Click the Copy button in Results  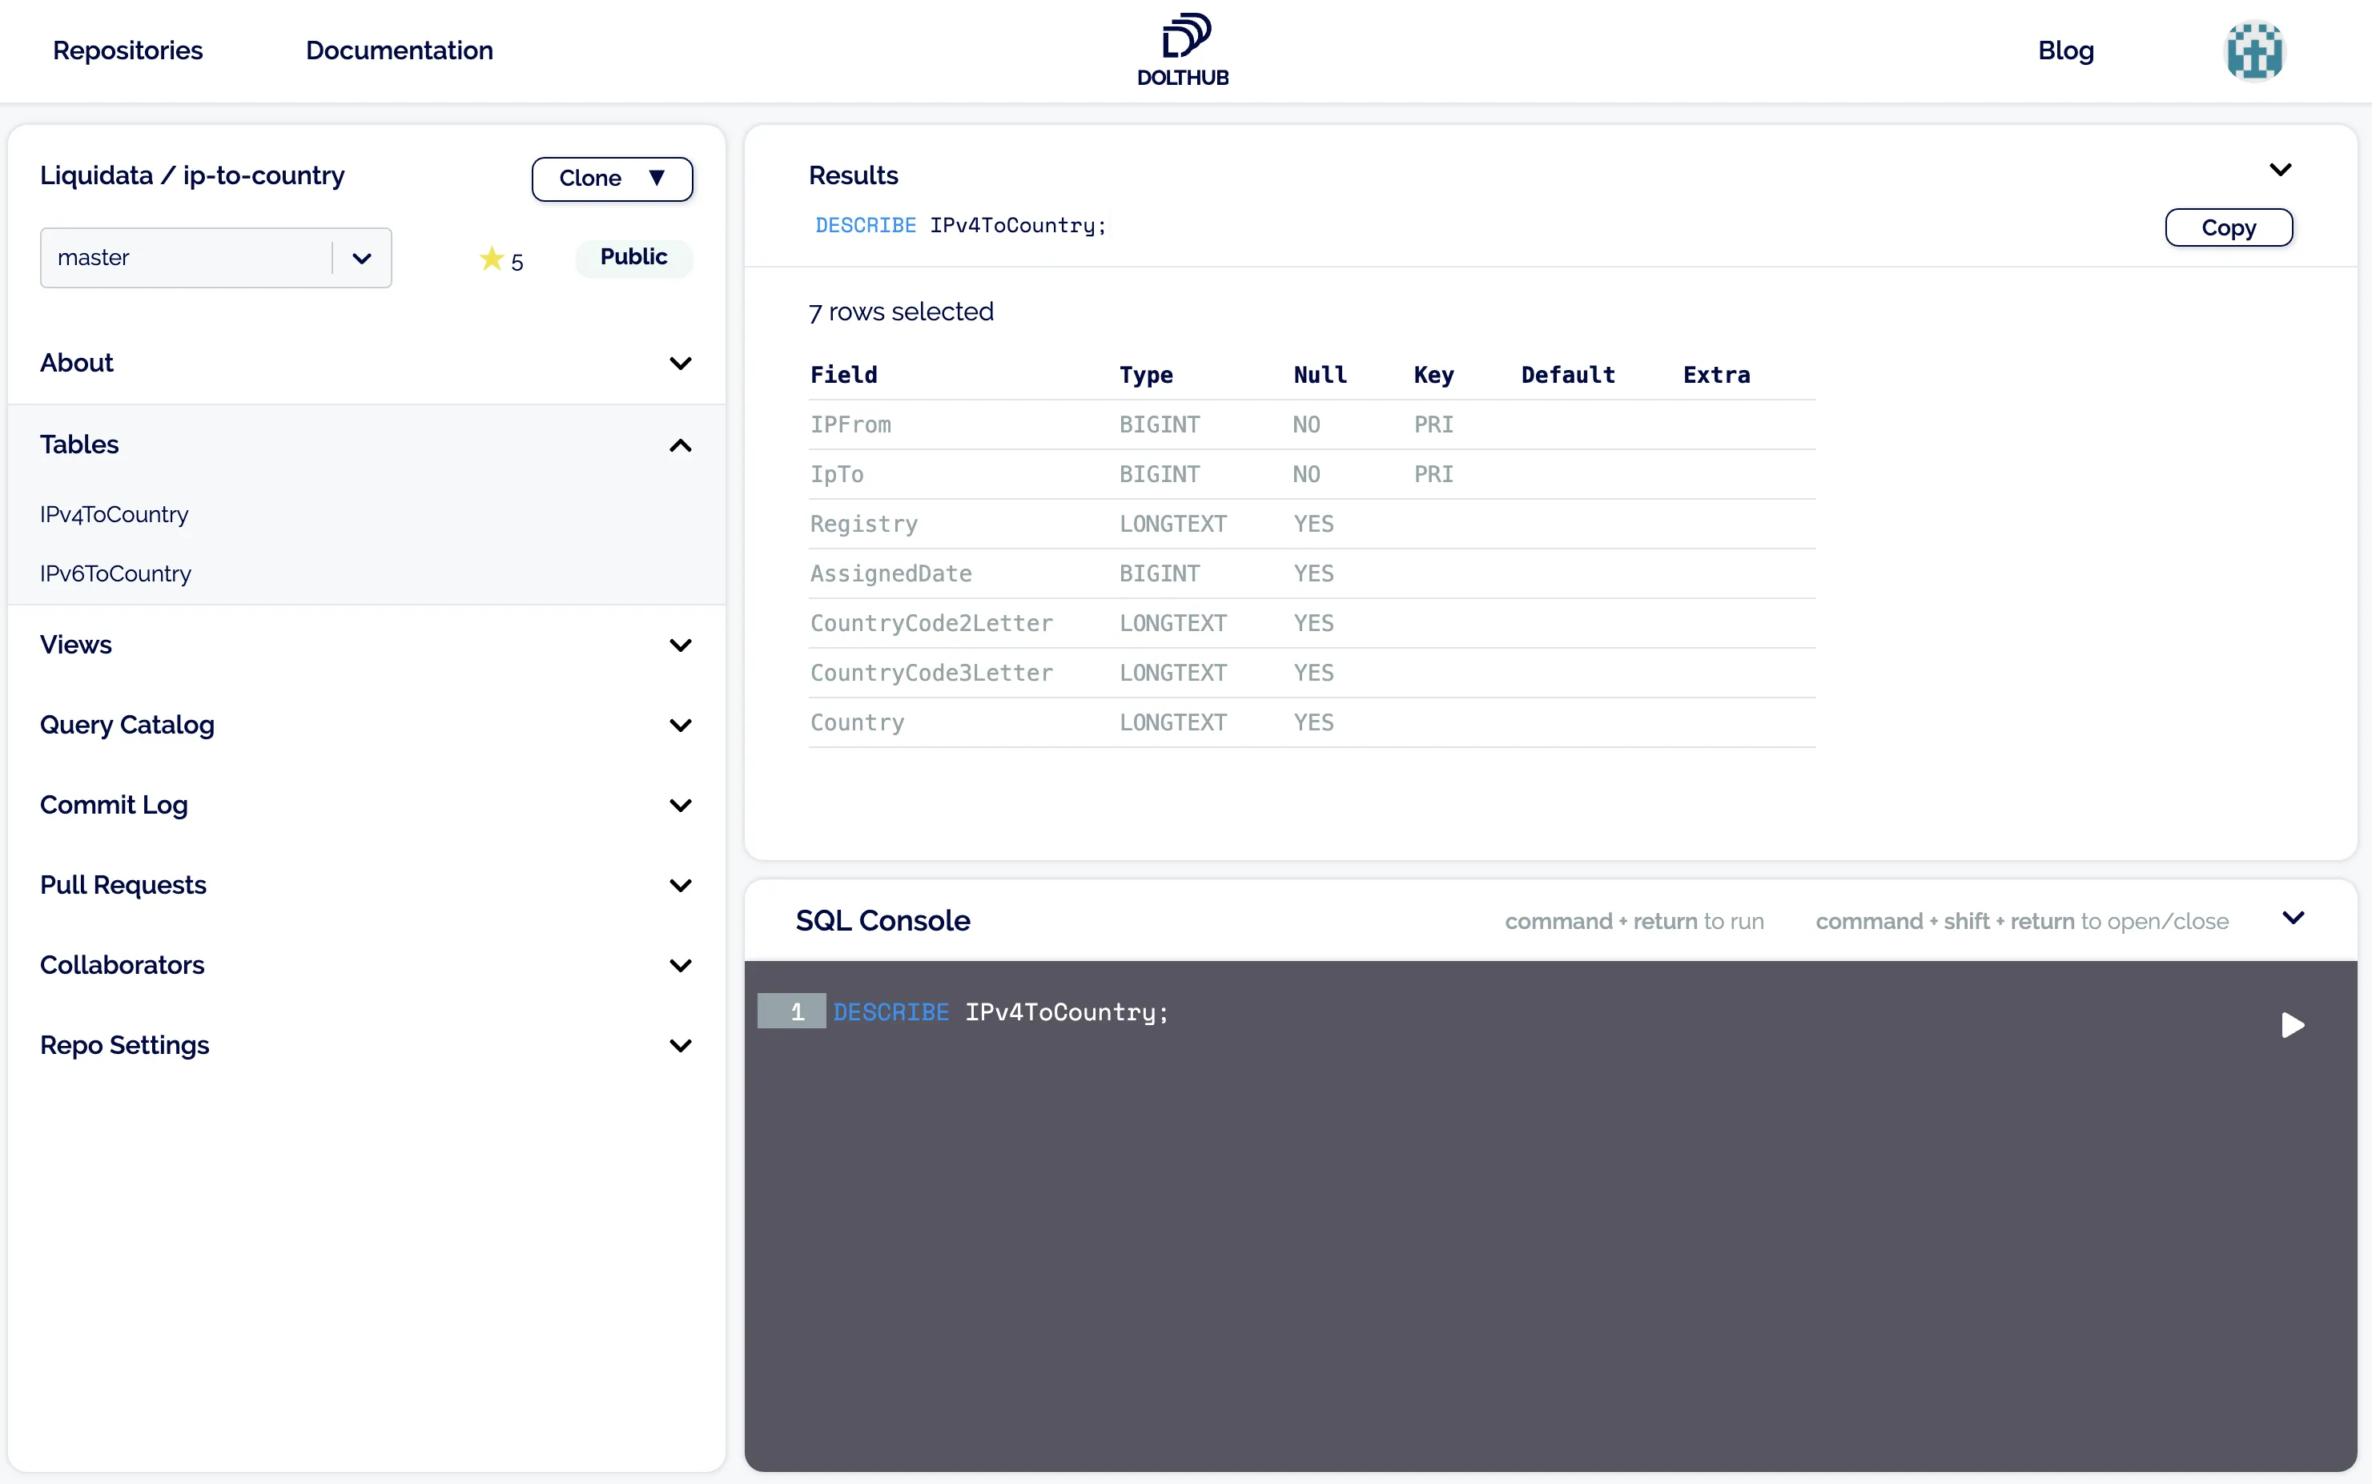pos(2228,227)
